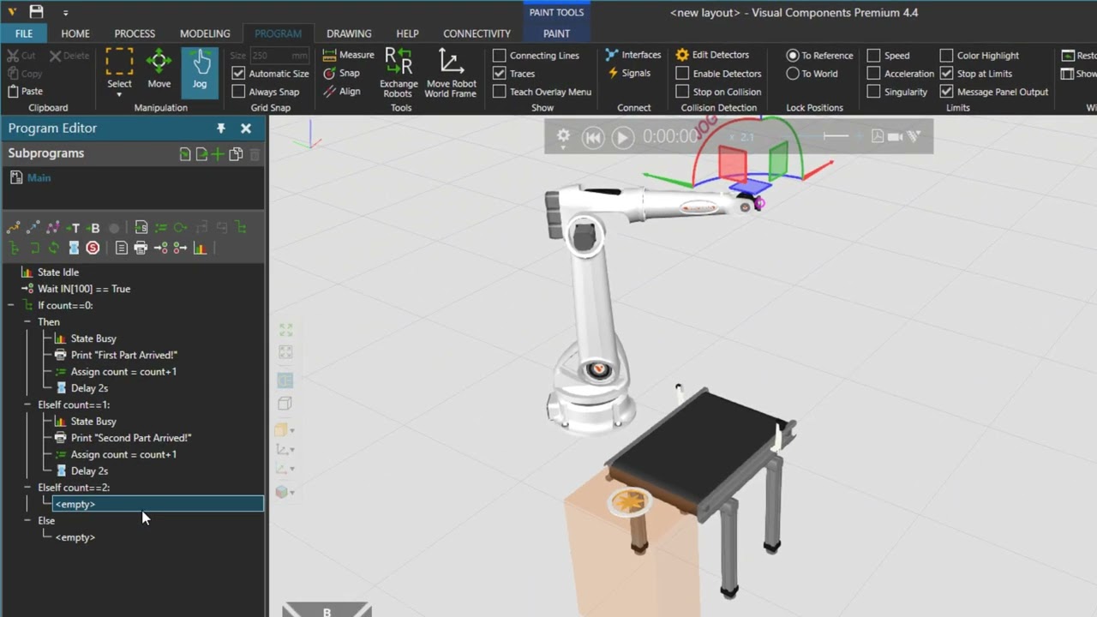
Task: Click the Measure tool icon
Action: [330, 54]
